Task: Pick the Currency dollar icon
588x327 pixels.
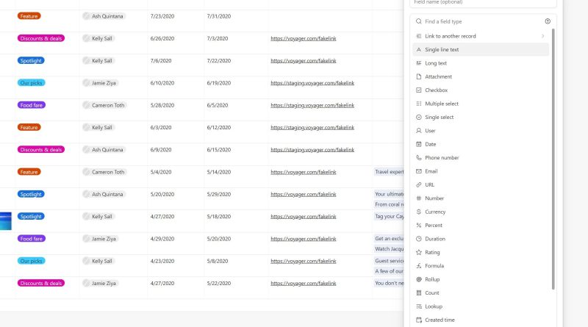Action: tap(419, 212)
